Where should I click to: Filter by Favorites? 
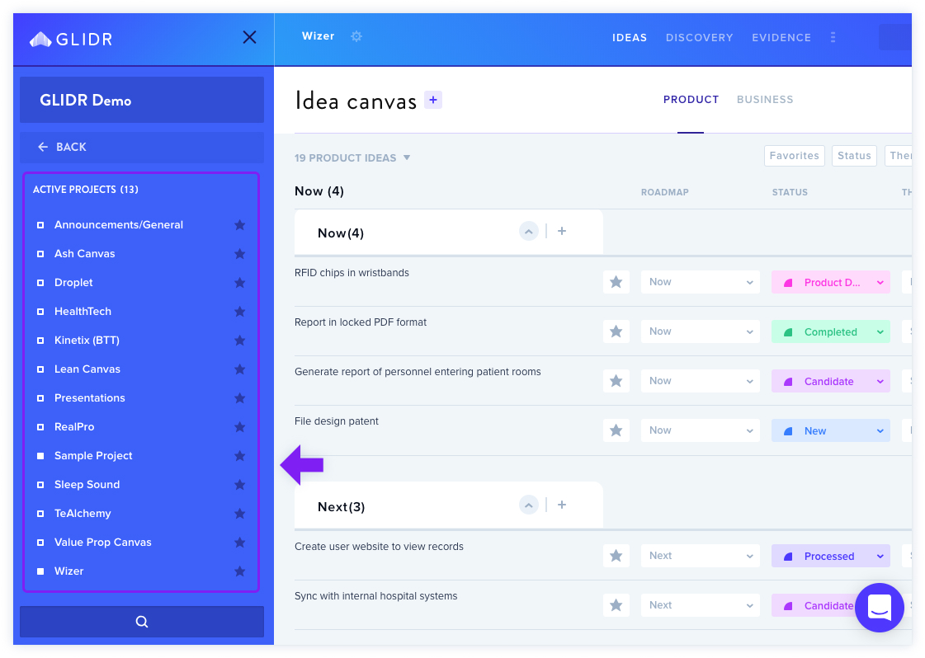[x=794, y=156]
